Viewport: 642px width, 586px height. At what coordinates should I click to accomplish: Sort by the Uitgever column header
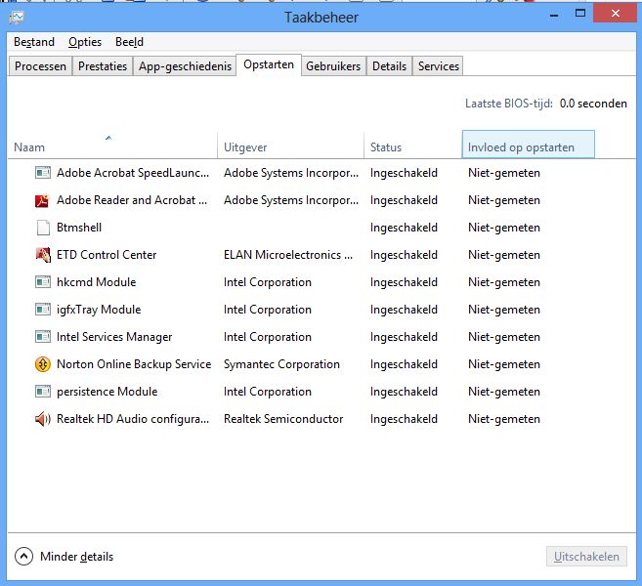290,146
